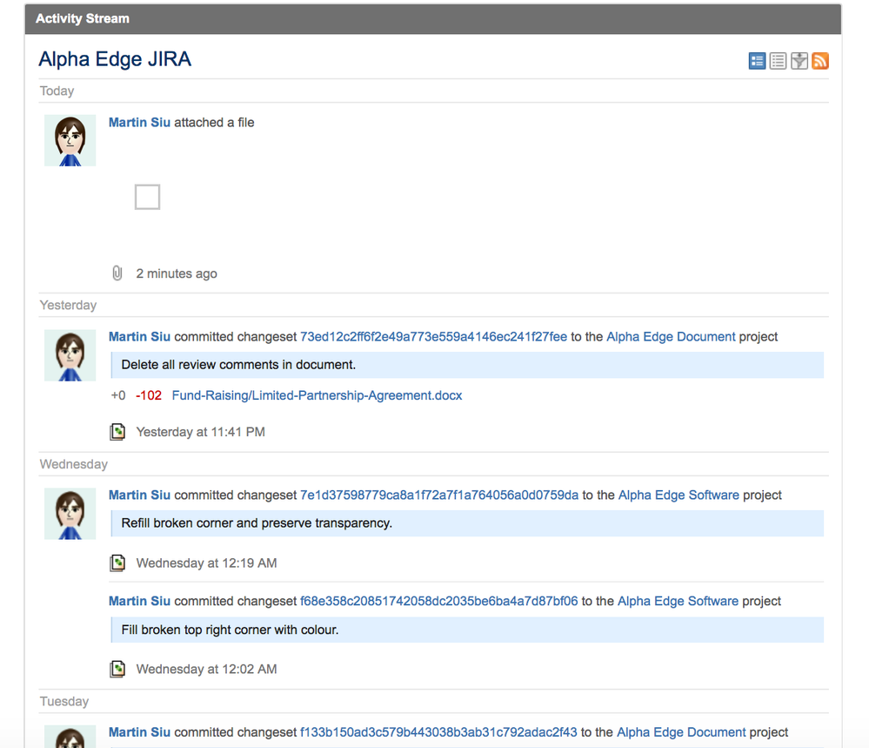Expand the Yesterday section header
Viewport: 869px width, 748px height.
[x=68, y=305]
